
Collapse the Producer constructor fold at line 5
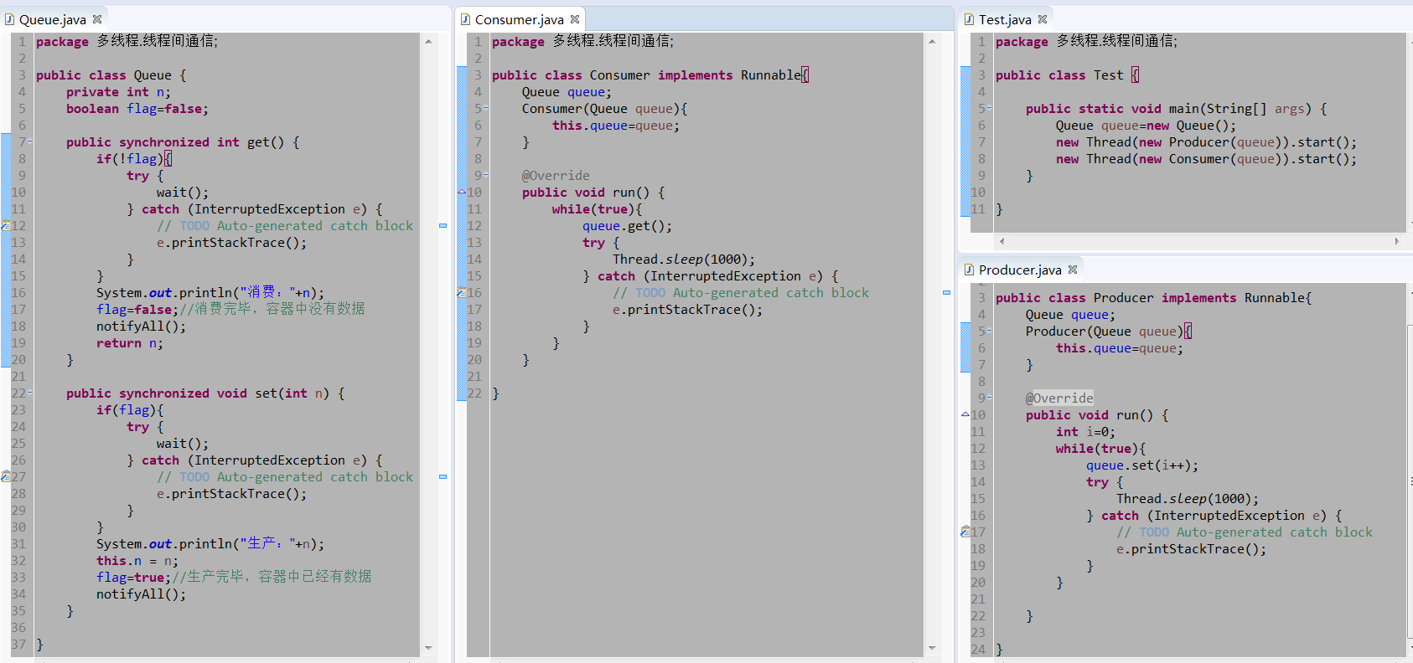coord(990,331)
